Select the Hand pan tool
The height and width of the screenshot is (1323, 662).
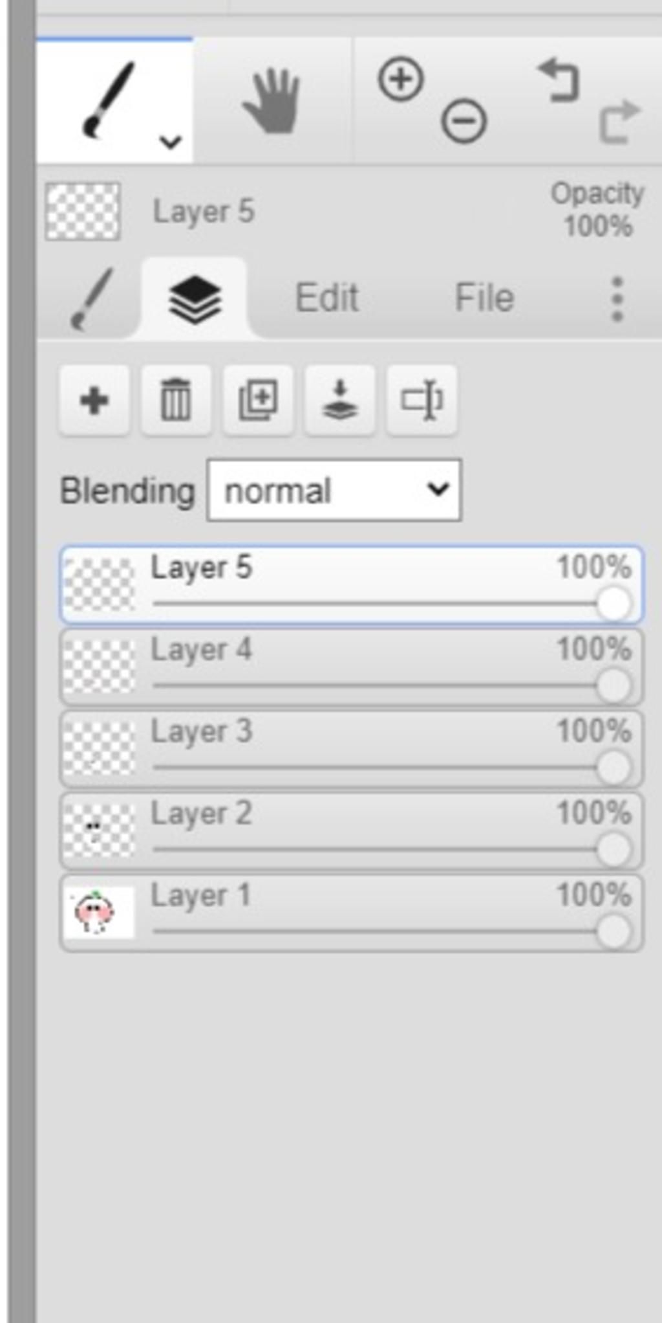pos(272,100)
